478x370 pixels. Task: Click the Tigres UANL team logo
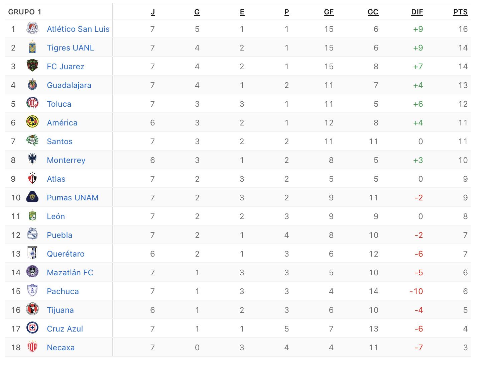[32, 48]
